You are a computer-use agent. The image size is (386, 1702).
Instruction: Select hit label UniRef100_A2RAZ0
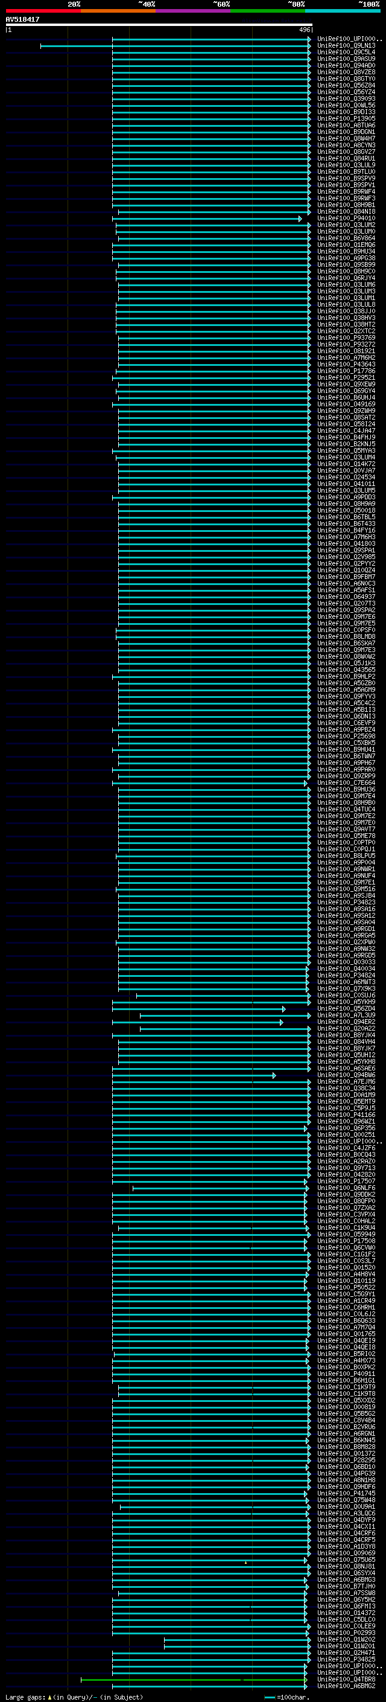pyautogui.click(x=346, y=1161)
